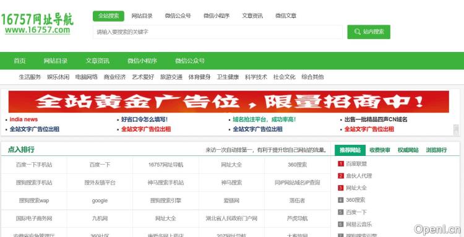This screenshot has width=464, height=237.
Task: Focus the keyword search input field
Action: point(218,32)
